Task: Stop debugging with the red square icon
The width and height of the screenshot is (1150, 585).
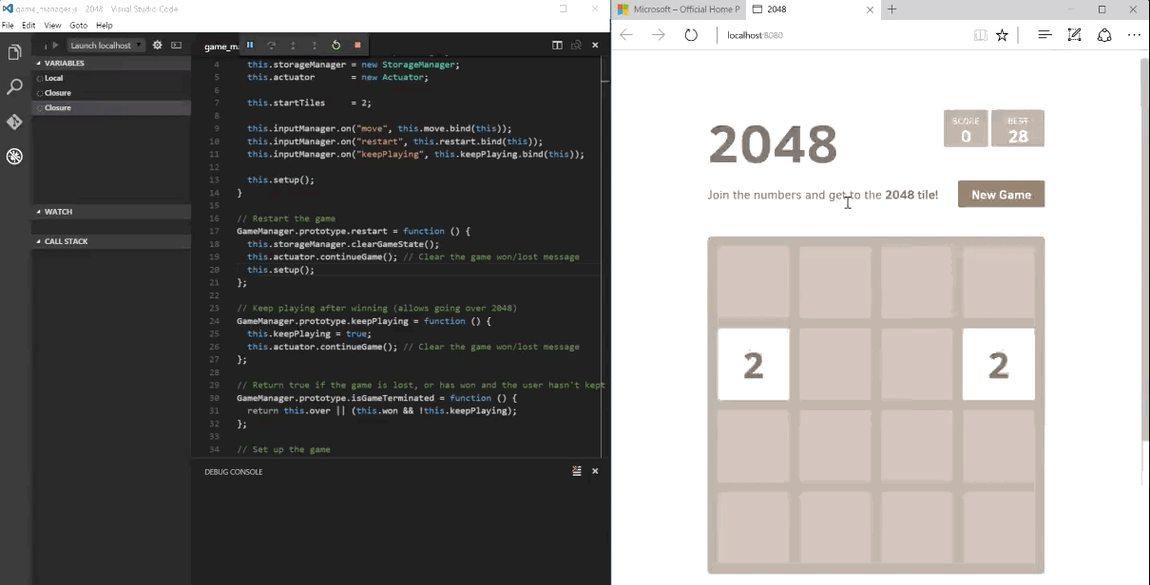Action: coord(356,45)
